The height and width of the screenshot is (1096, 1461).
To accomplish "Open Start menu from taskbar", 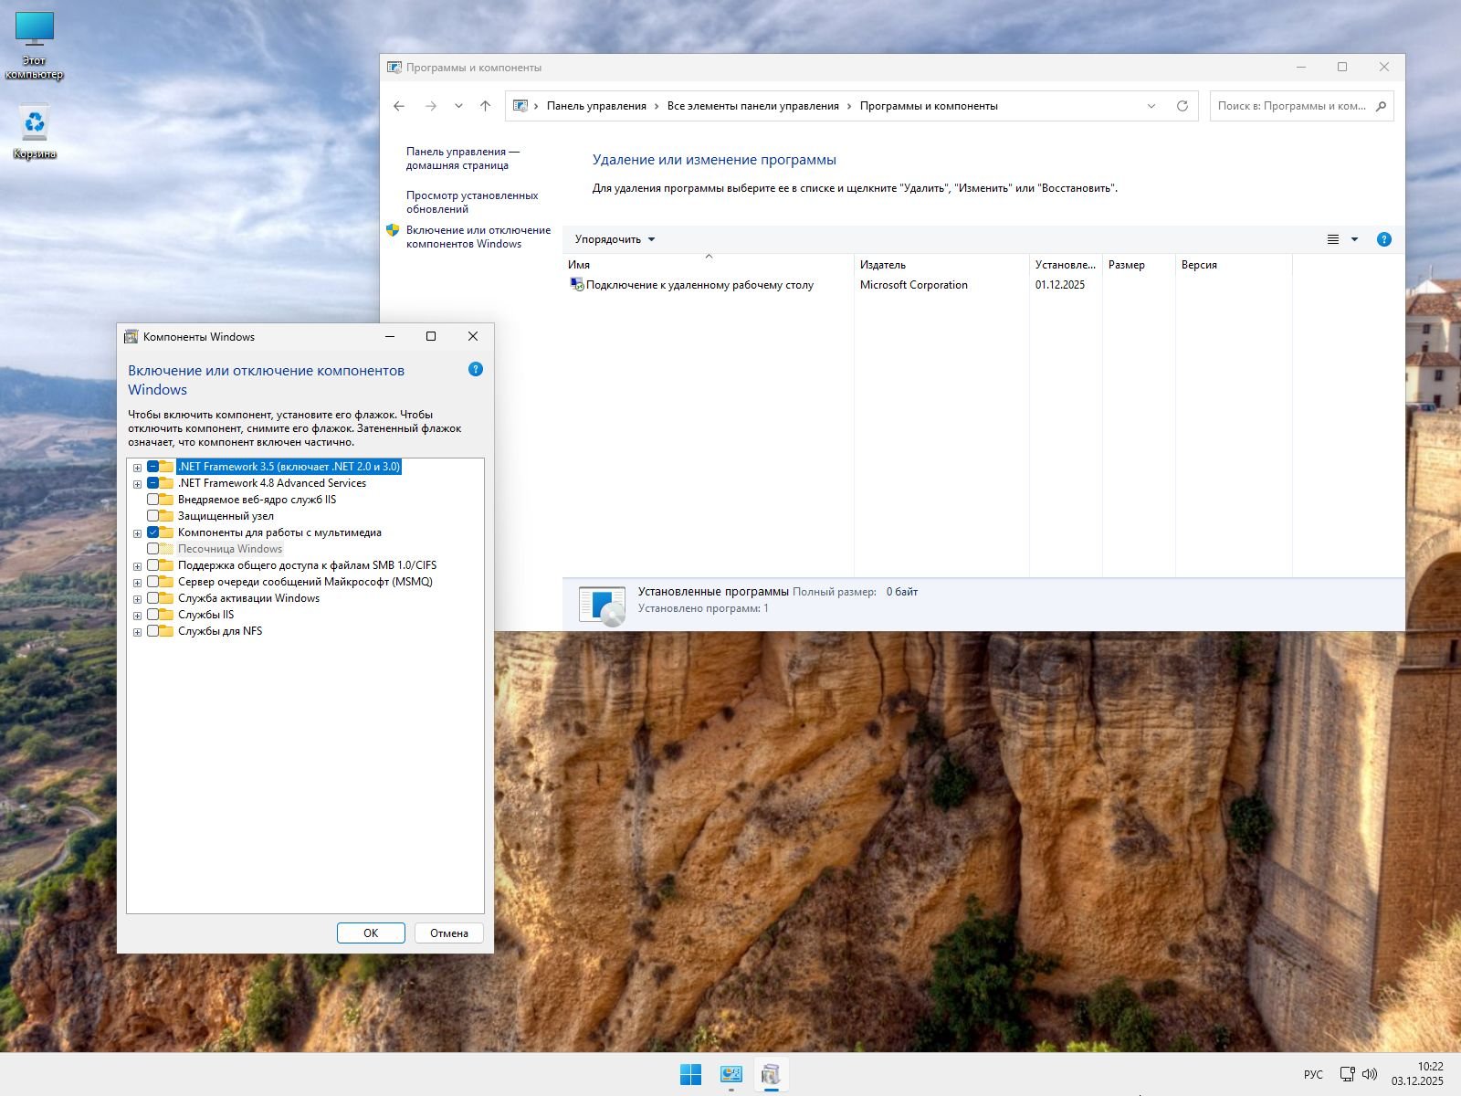I will click(x=690, y=1075).
